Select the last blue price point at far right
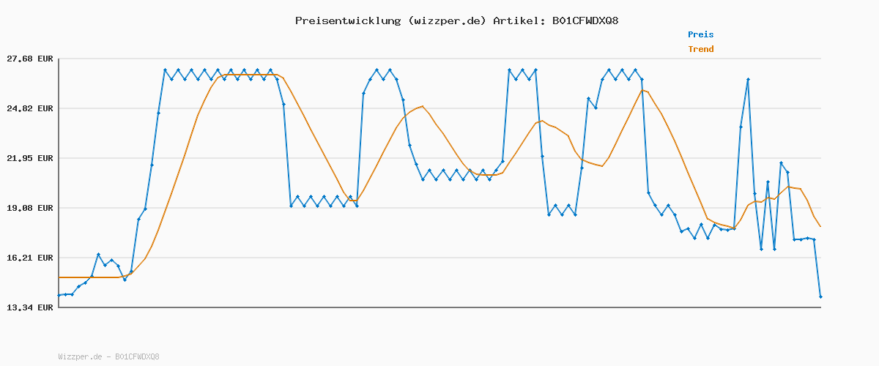Image resolution: width=879 pixels, height=366 pixels. point(820,296)
